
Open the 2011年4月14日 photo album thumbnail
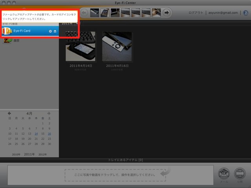tap(80, 46)
